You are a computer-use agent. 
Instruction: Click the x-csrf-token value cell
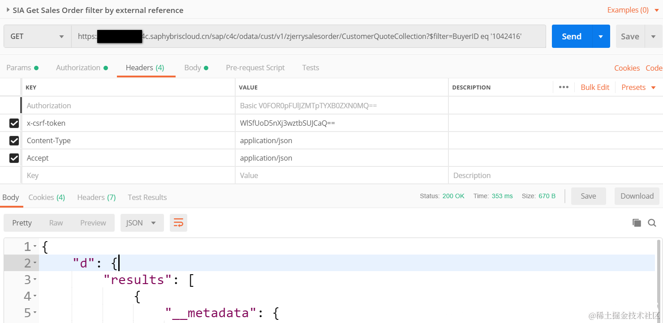pyautogui.click(x=342, y=123)
